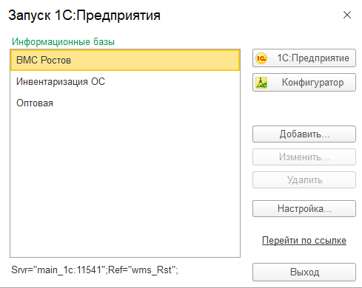Image resolution: width=362 pixels, height=288 pixels.
Task: Click the 1C logo icon on the 1С:Предприятие button
Action: coord(261,58)
